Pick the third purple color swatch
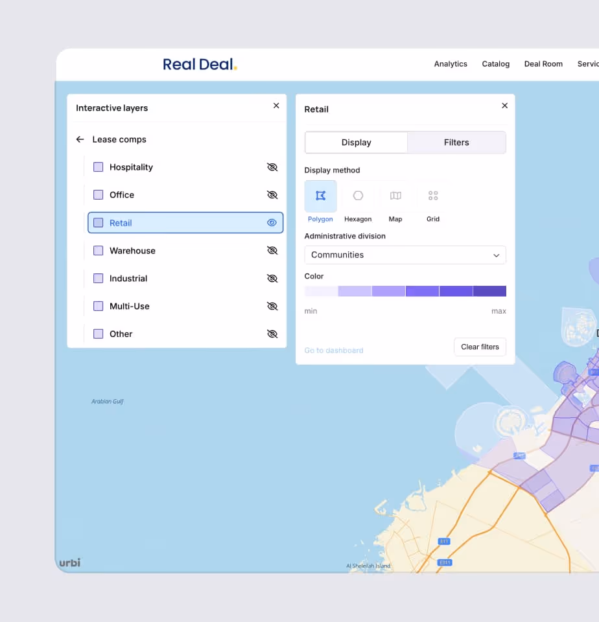This screenshot has width=599, height=622. pos(388,291)
